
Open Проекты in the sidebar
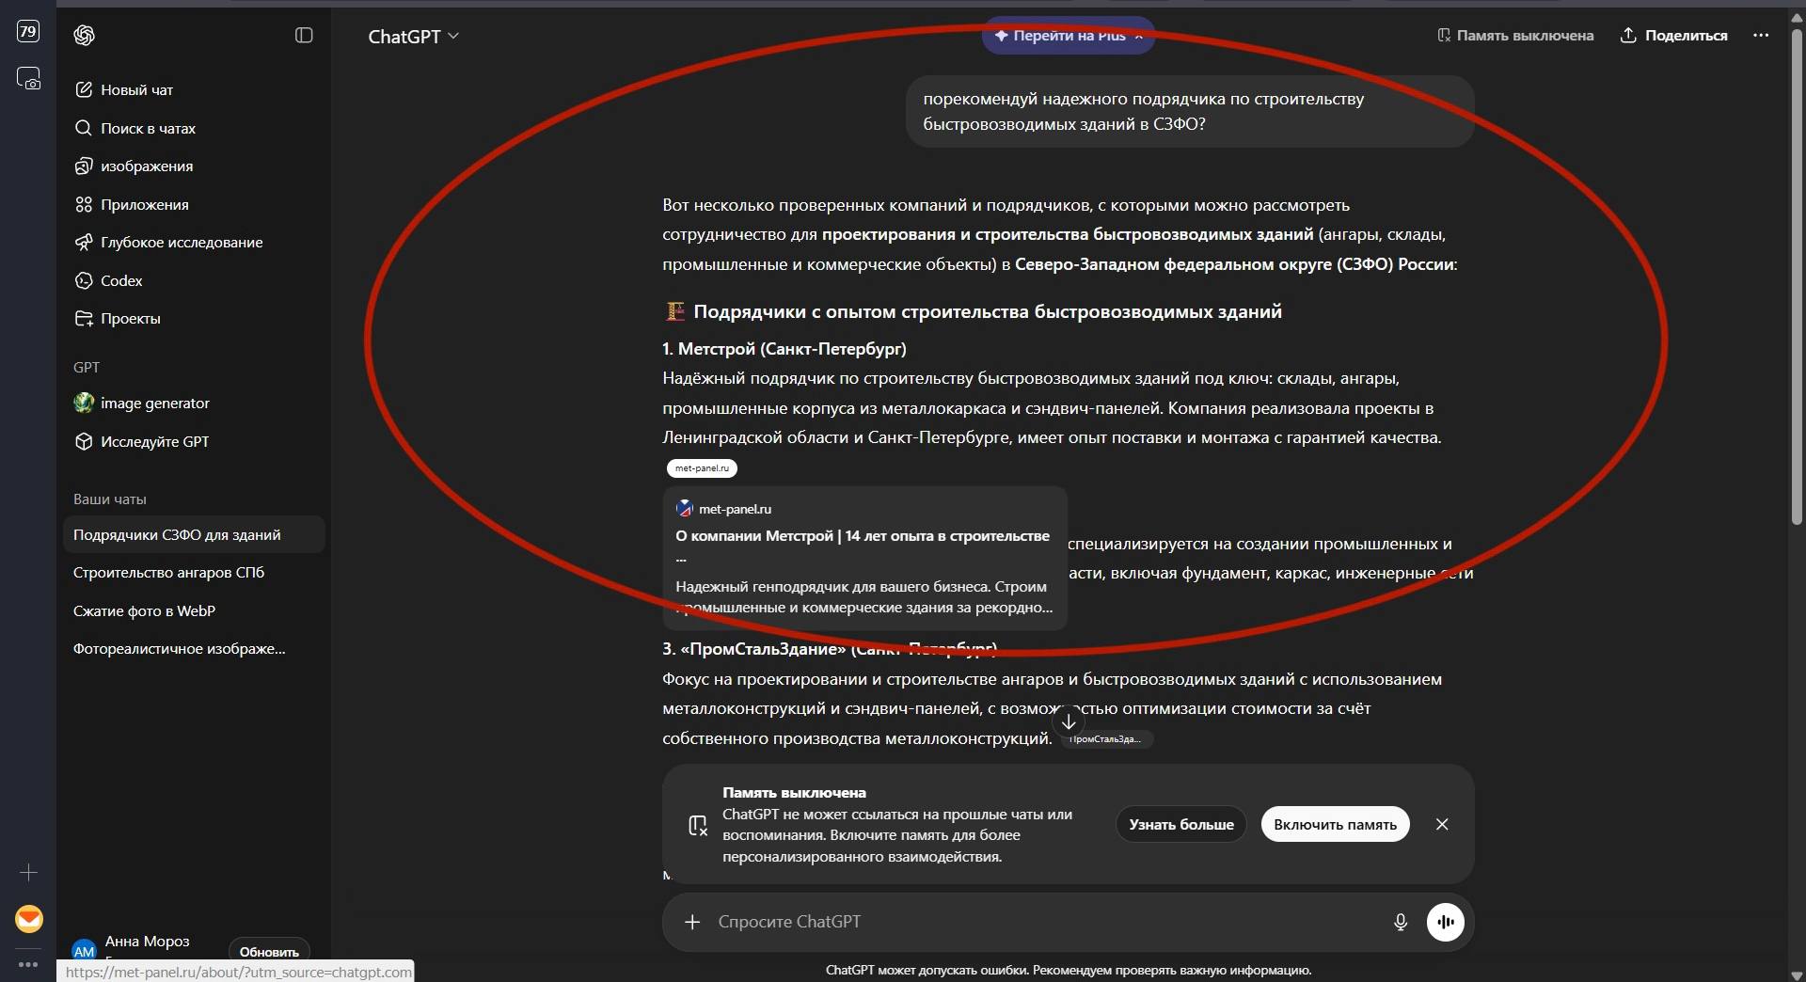pos(193,318)
